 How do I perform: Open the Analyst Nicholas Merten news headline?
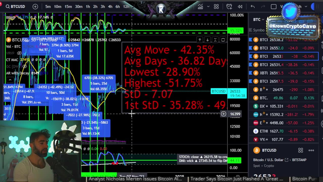click(x=135, y=179)
